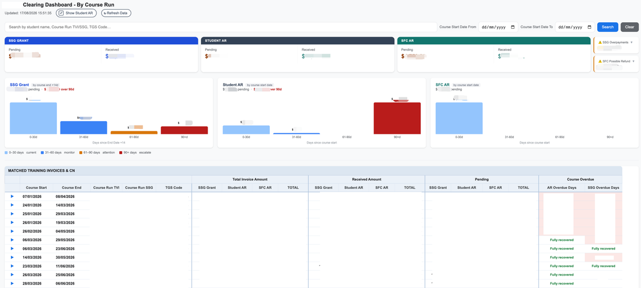The image size is (641, 288).
Task: Click the Total Invoice Amount group header
Action: coord(250,179)
